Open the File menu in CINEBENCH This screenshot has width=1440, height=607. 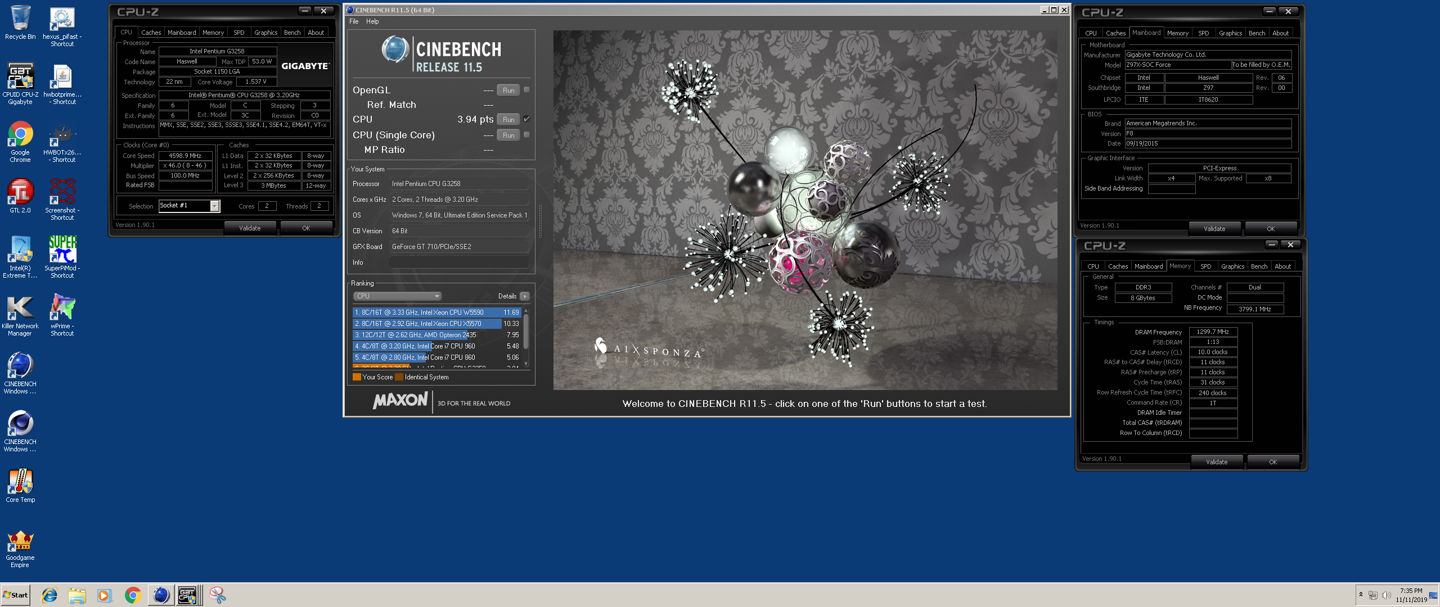point(354,21)
